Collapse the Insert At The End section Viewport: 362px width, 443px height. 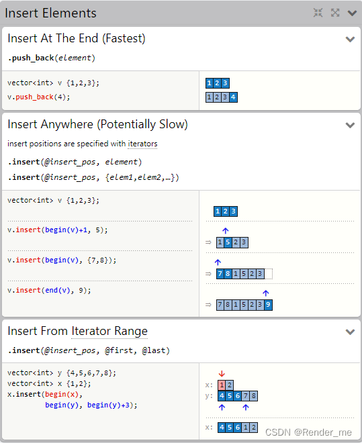tap(350, 39)
